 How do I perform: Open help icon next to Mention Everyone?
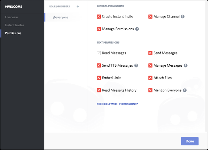pyautogui.click(x=185, y=90)
